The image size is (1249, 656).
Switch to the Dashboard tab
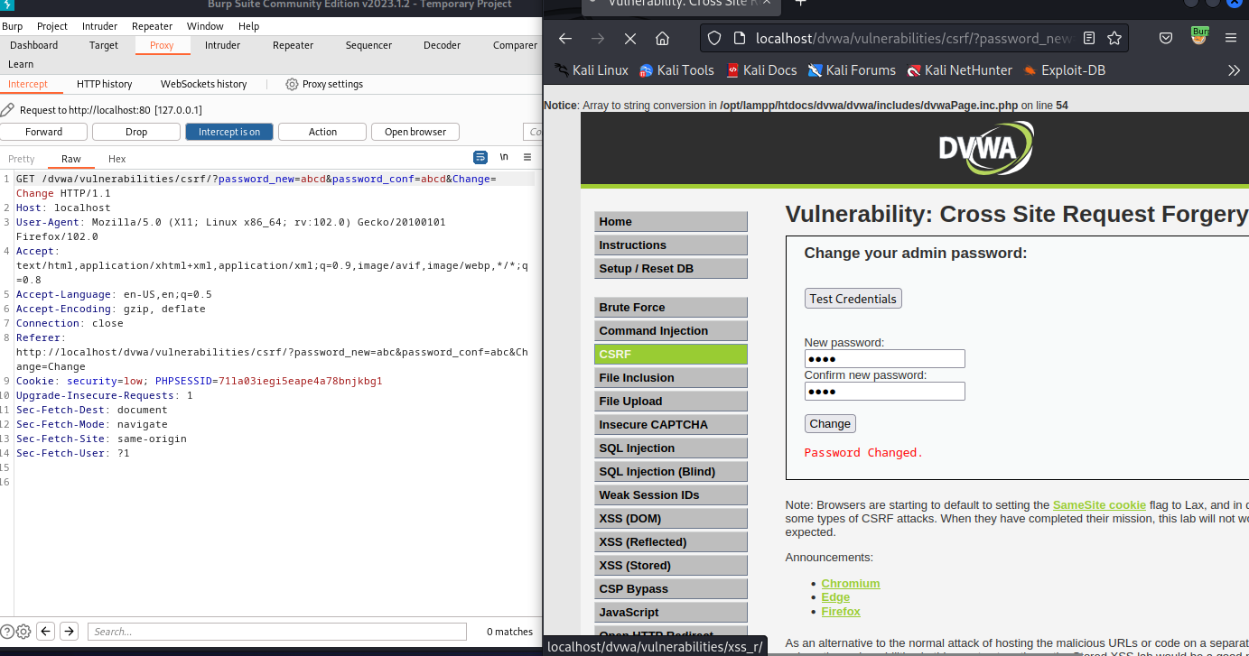pyautogui.click(x=33, y=45)
